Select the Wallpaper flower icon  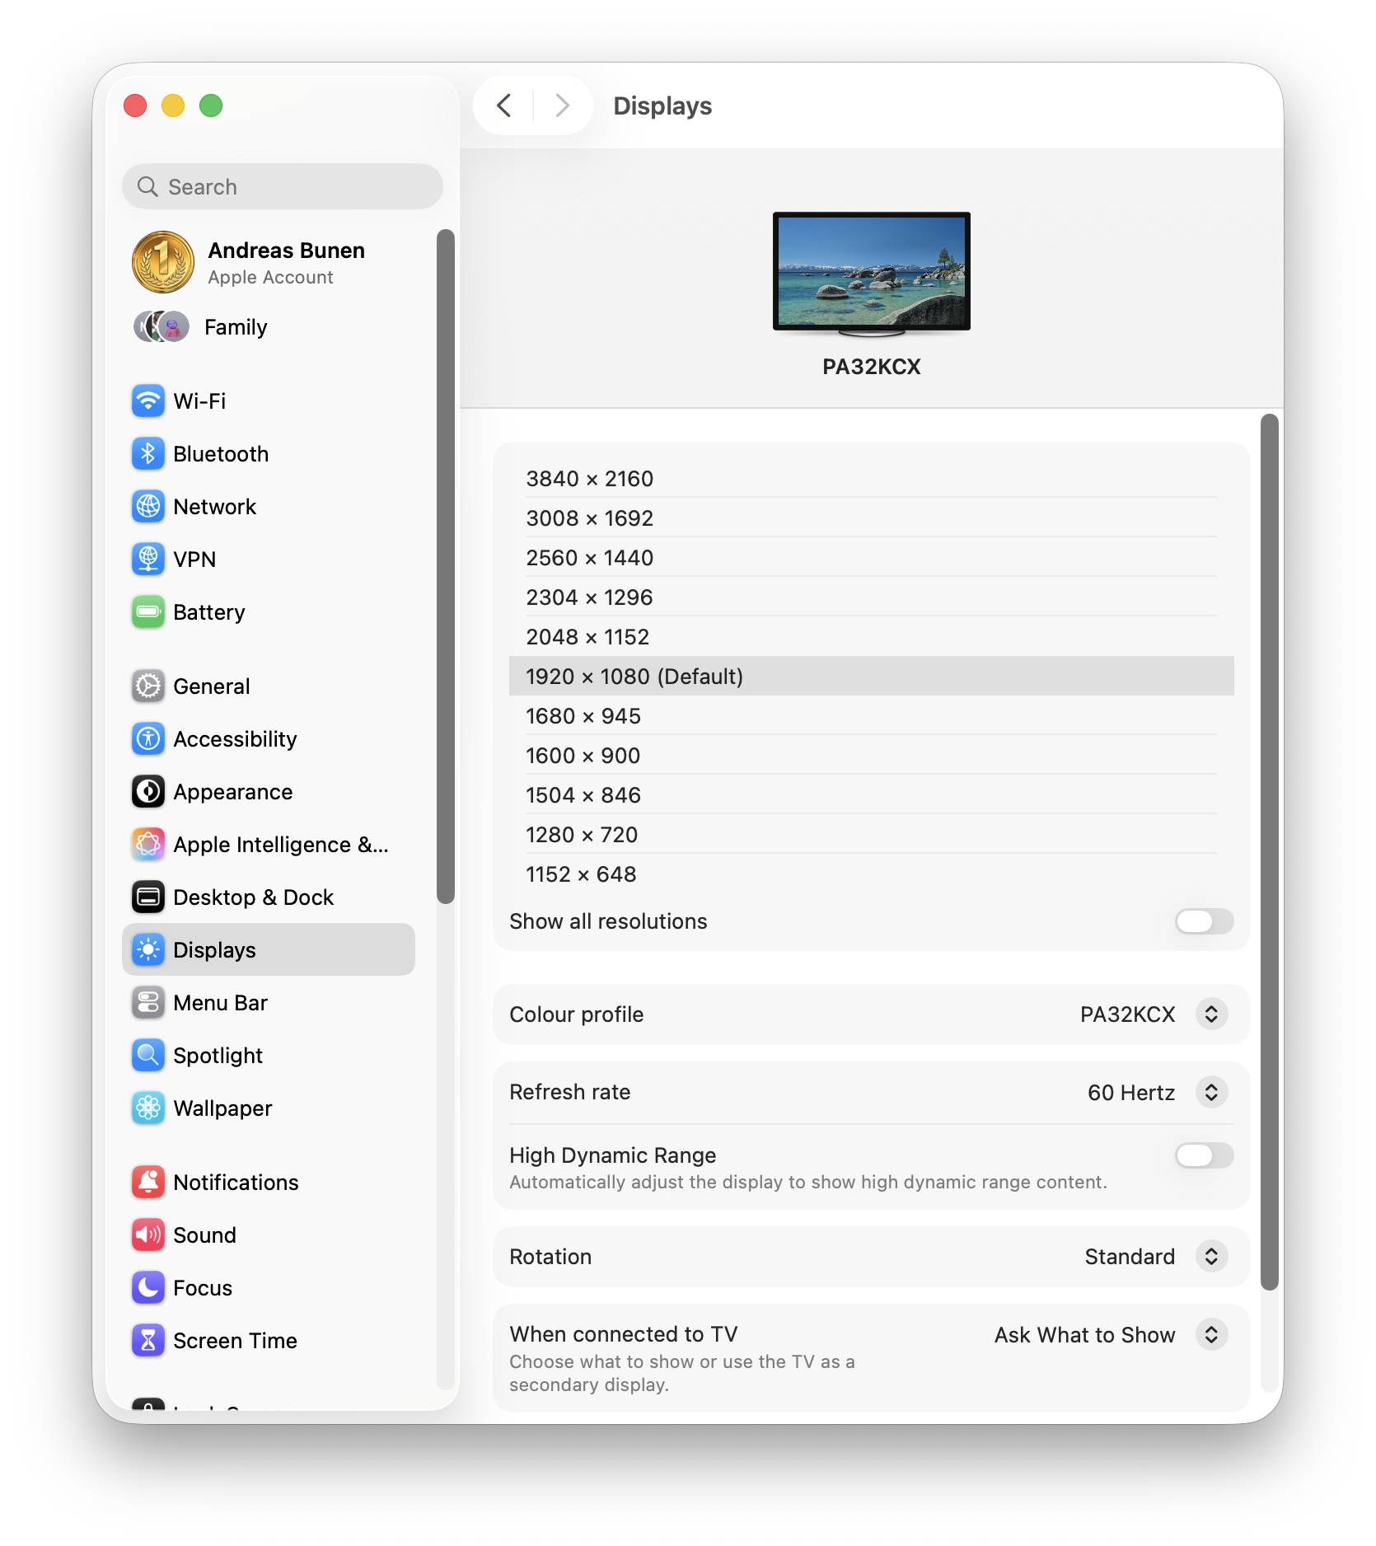(148, 1108)
